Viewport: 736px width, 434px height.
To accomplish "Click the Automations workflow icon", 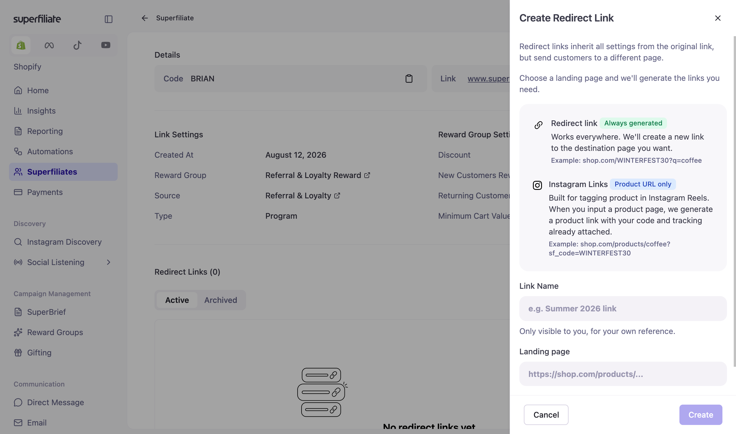I will (x=18, y=151).
